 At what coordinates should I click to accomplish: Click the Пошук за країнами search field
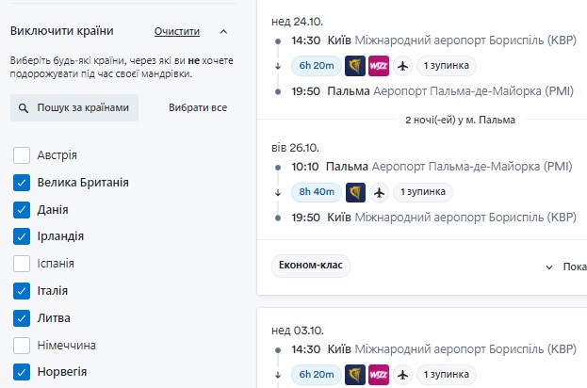[x=74, y=107]
